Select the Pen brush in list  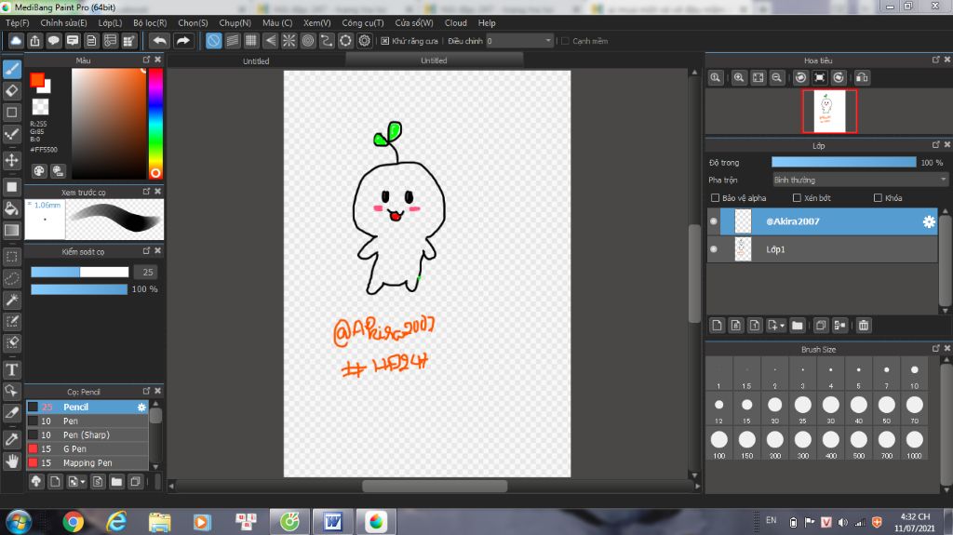tap(87, 421)
